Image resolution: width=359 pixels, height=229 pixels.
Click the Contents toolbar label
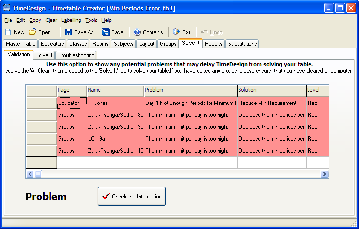tap(153, 32)
